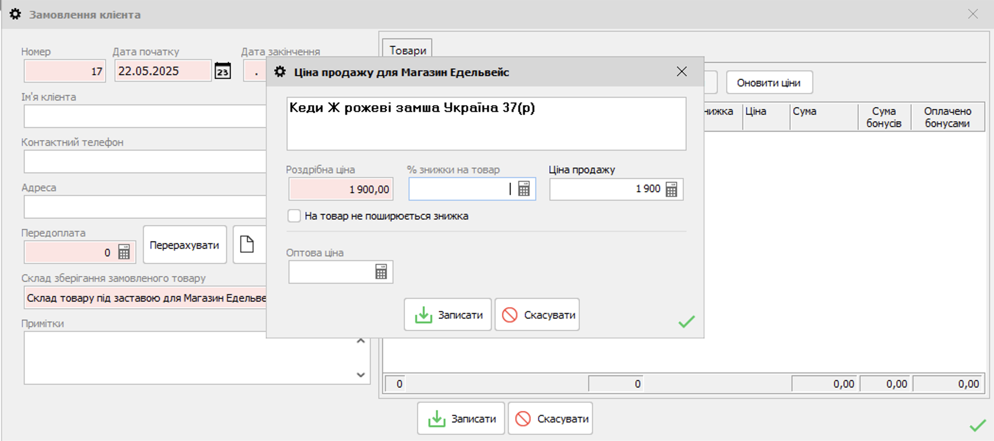Screen dimensions: 994x441
Task: Close the Ціна продажу dialog
Action: (681, 72)
